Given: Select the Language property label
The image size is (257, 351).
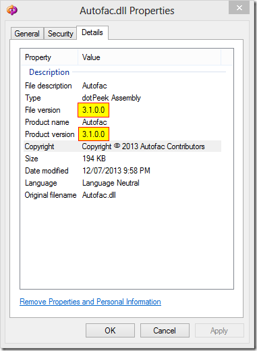Looking at the screenshot, I should coord(41,183).
